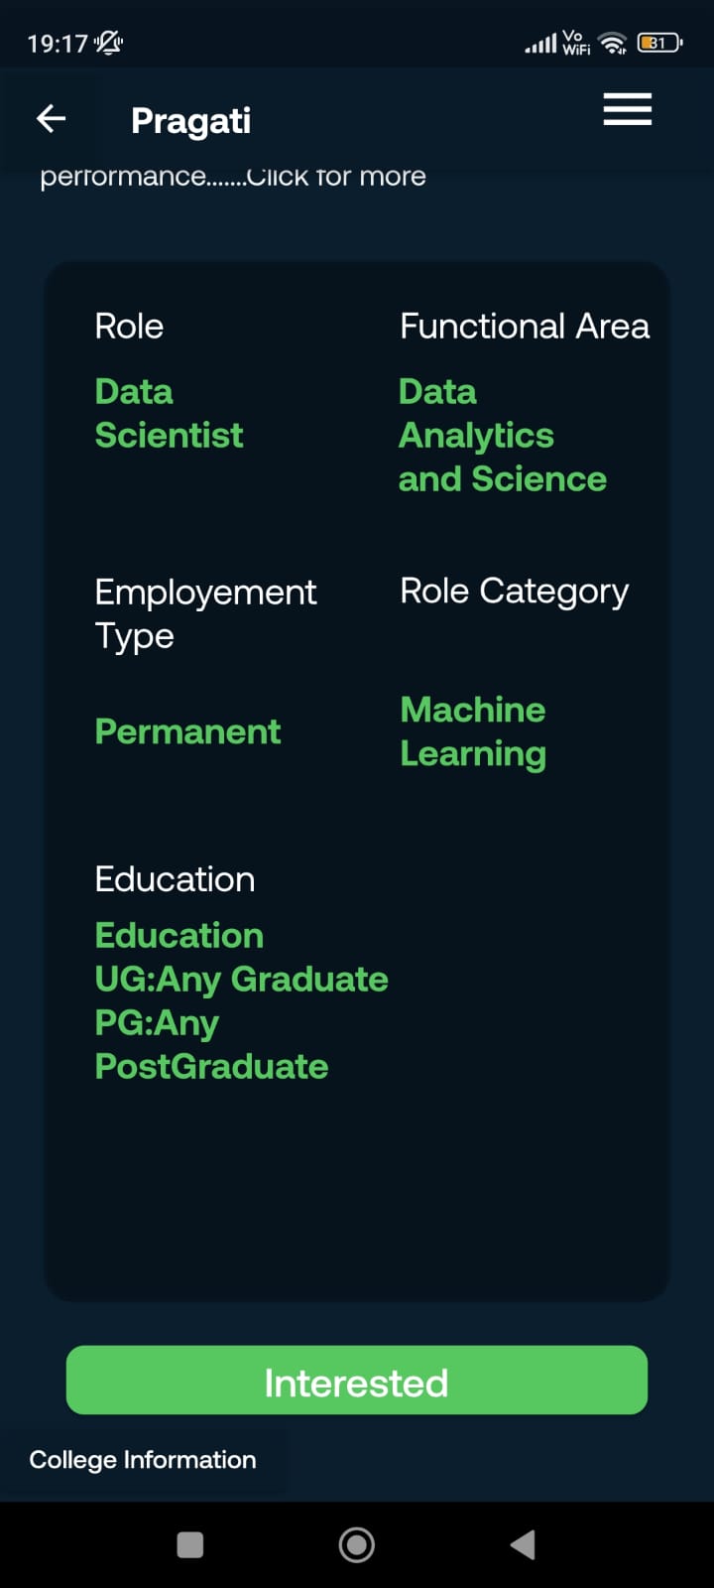Tap the cellular signal bars icon
The image size is (714, 1588).
(538, 43)
